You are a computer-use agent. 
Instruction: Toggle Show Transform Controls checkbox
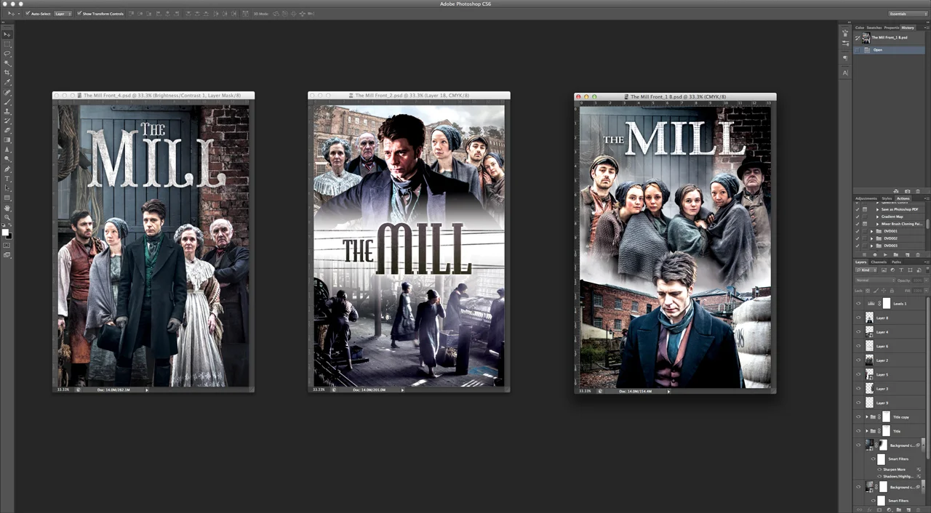(x=79, y=14)
